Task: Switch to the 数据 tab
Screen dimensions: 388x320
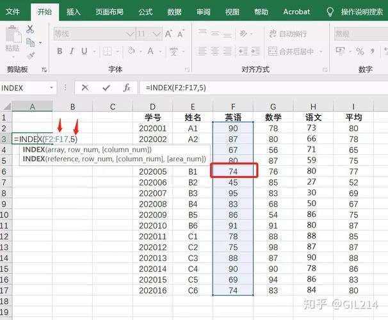Action: 174,12
